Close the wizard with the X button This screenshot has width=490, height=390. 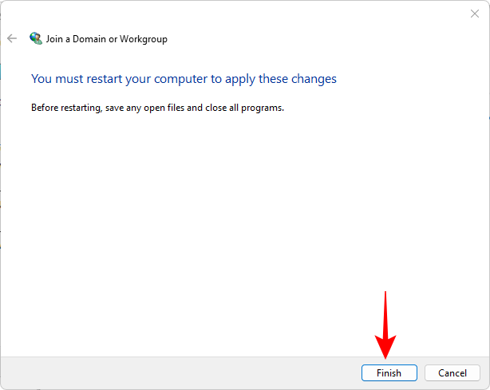(x=474, y=14)
